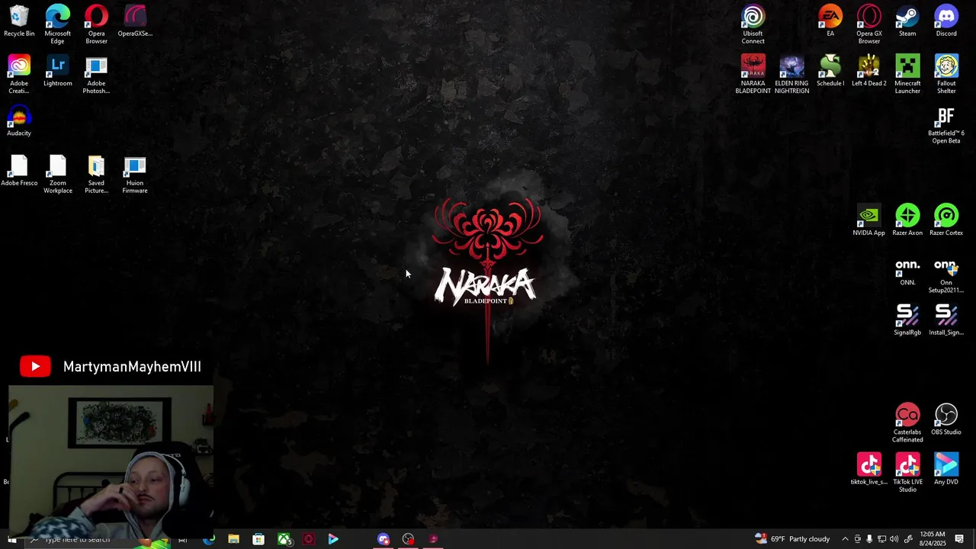
Task: Select the Adobe Fresco desktop file
Action: coord(19,170)
